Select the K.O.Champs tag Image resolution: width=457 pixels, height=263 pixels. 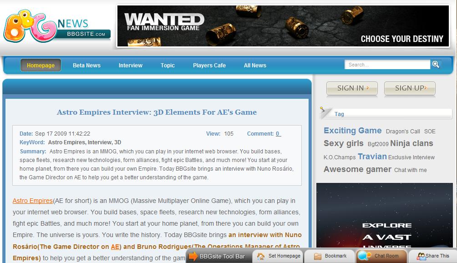coord(340,157)
